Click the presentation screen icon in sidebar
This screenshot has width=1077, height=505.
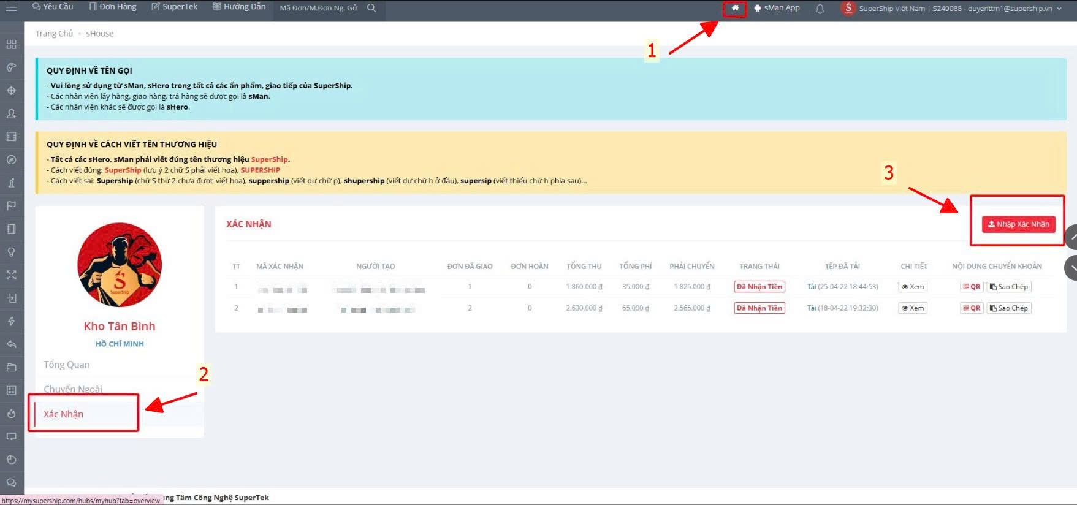click(11, 437)
